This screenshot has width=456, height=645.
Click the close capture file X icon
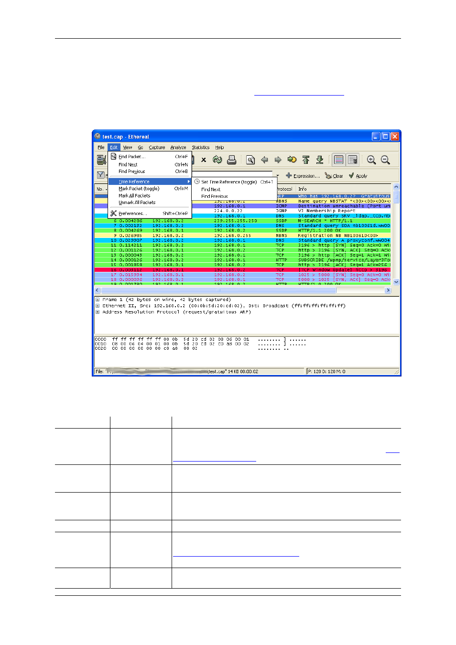click(x=204, y=160)
